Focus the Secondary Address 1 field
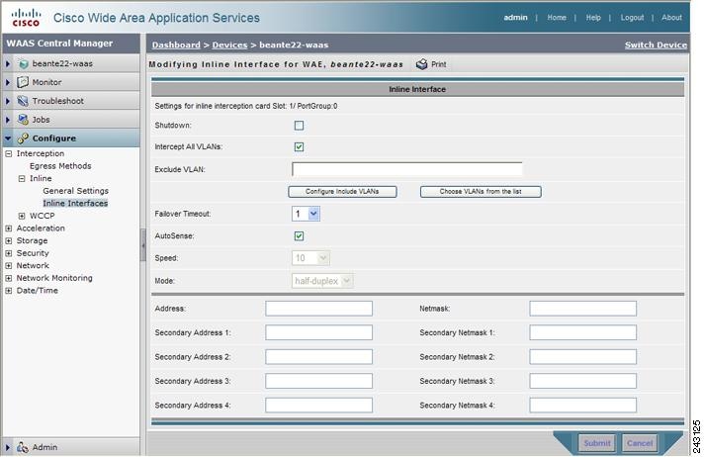 pos(318,332)
